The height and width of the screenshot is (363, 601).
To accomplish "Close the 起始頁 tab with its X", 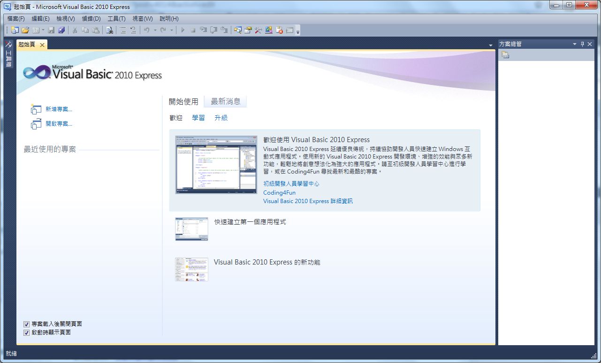I will pyautogui.click(x=42, y=45).
